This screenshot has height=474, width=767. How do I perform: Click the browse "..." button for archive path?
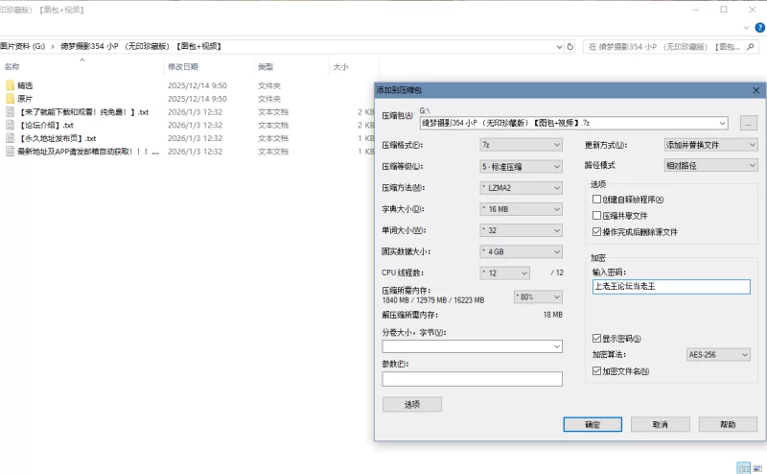[x=748, y=123]
